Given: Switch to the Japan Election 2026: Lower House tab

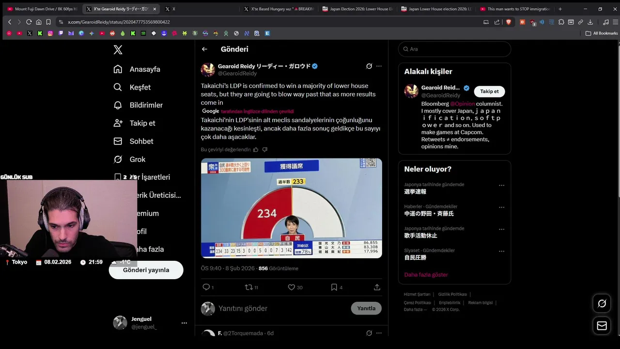Looking at the screenshot, I should [x=358, y=9].
